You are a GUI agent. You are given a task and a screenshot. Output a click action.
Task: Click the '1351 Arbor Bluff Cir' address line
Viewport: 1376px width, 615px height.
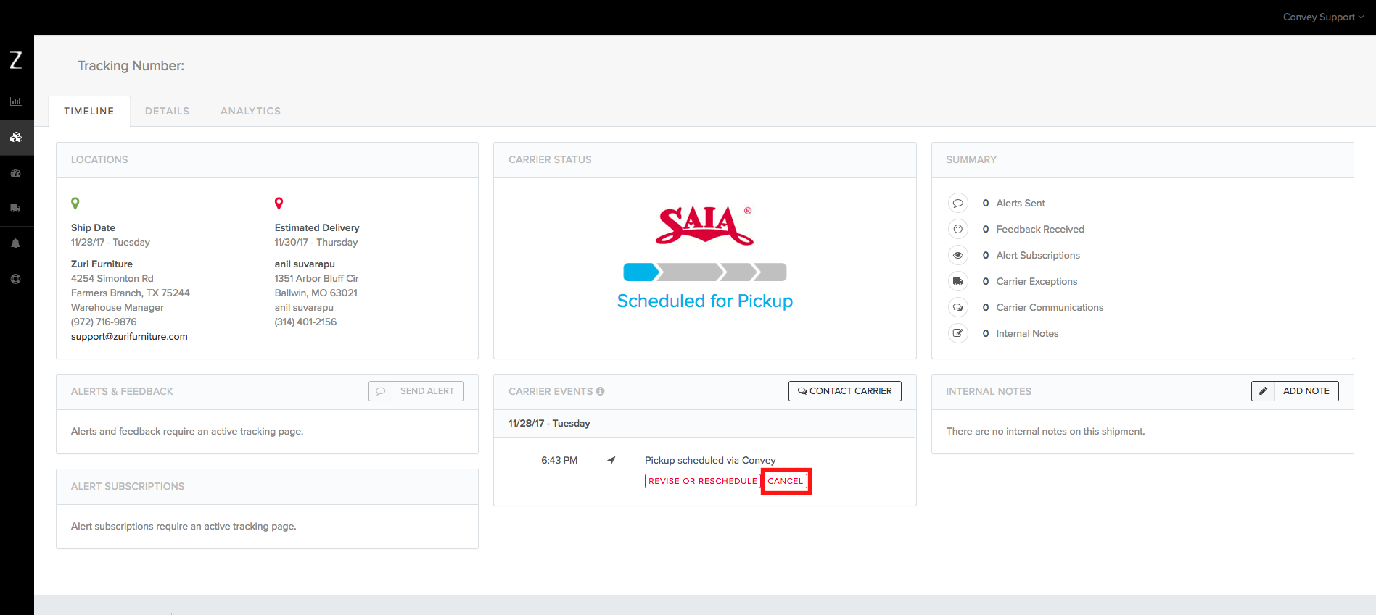click(x=316, y=279)
